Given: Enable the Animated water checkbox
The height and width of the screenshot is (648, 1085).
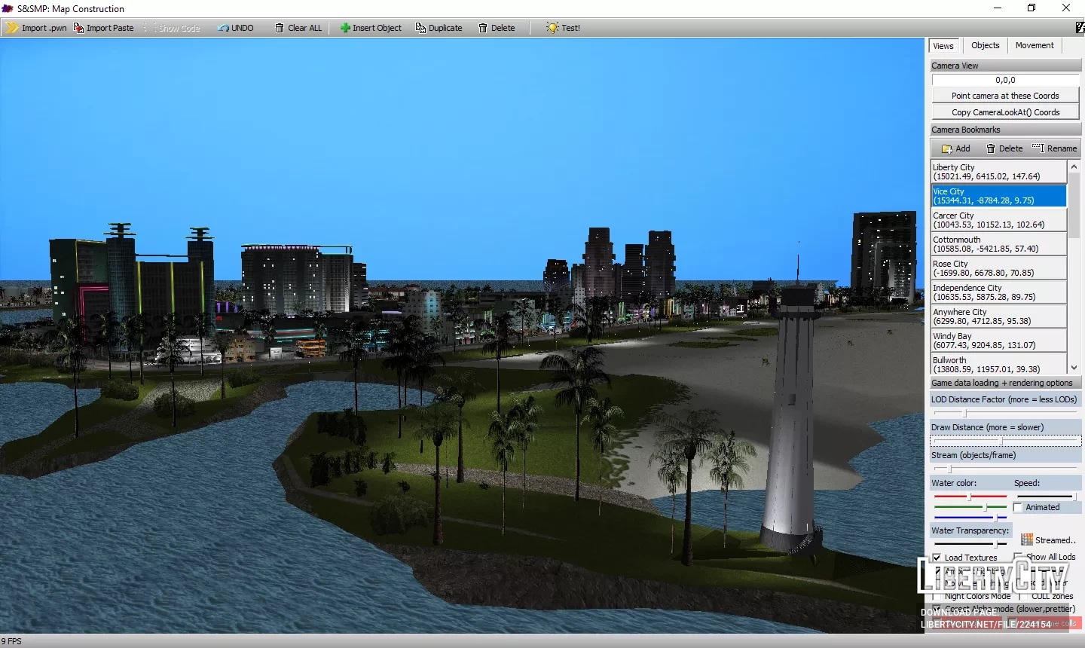Looking at the screenshot, I should coord(1018,507).
